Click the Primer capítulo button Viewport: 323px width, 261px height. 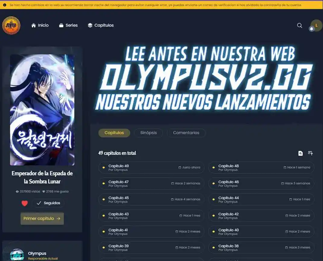(42, 218)
